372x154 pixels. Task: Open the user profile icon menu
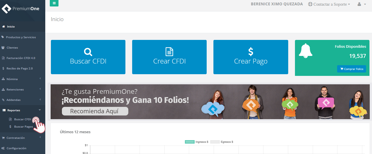tap(362, 4)
